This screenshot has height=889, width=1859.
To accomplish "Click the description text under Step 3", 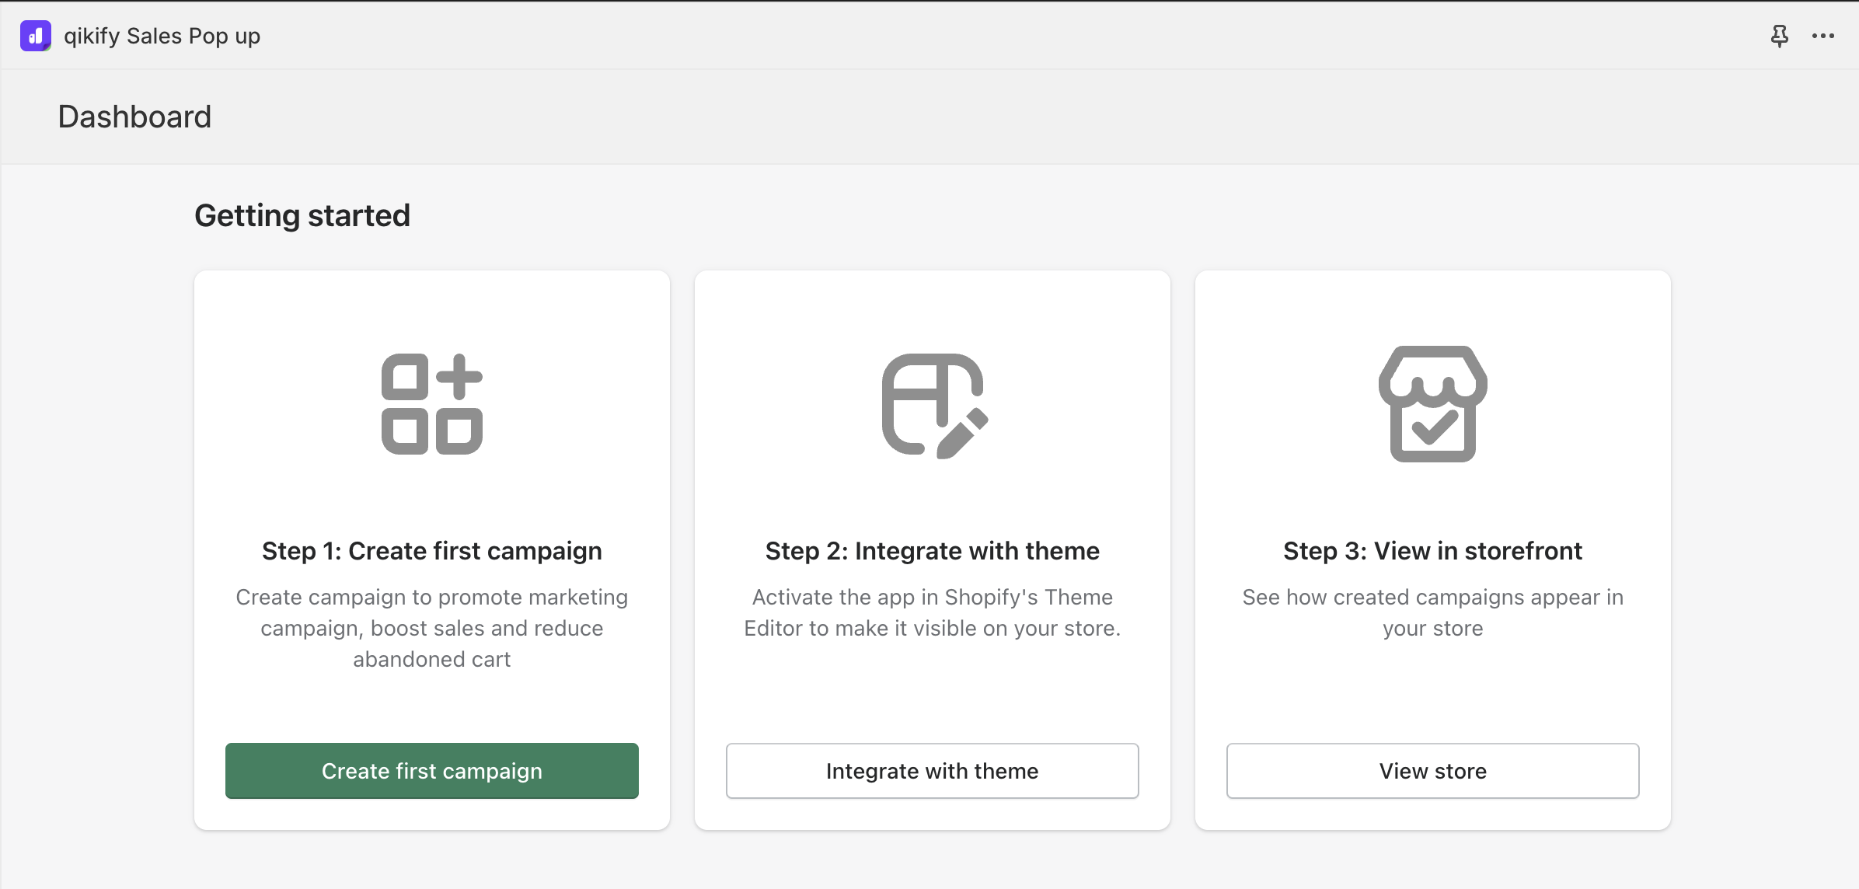I will point(1432,612).
